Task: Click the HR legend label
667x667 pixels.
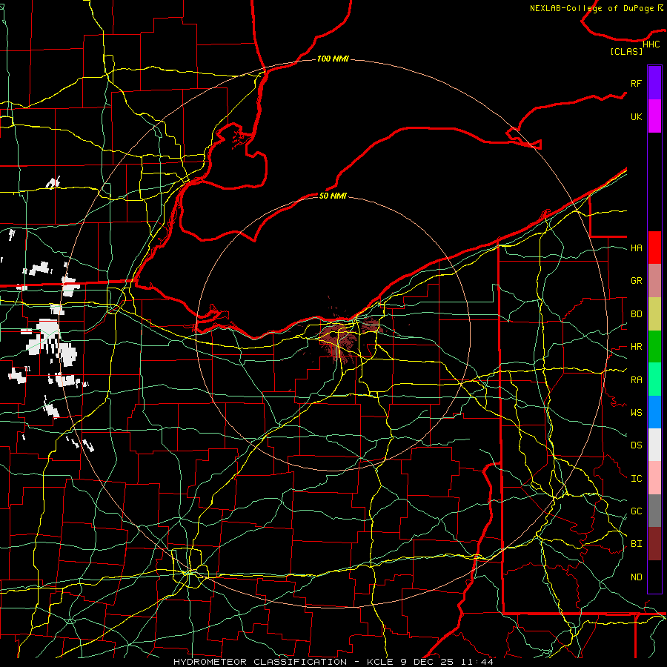Action: (636, 347)
